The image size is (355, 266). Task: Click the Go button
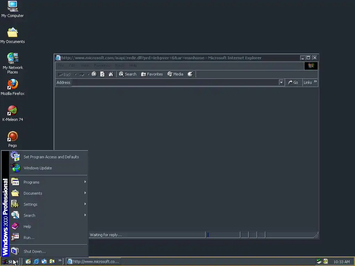point(293,82)
